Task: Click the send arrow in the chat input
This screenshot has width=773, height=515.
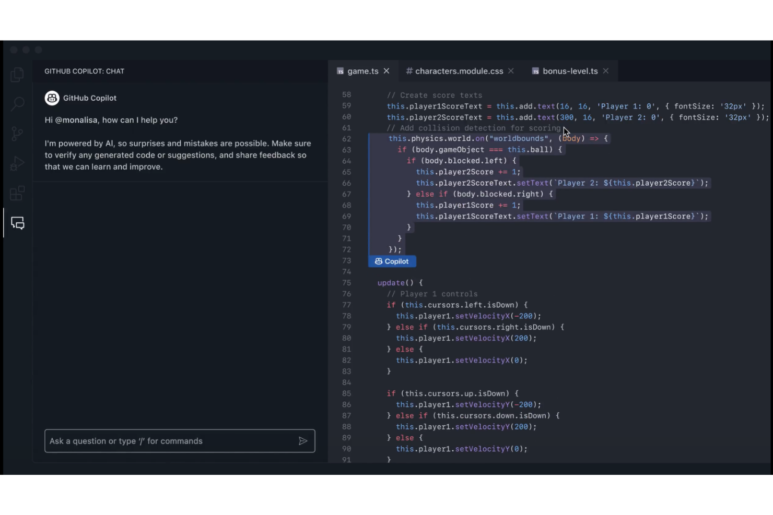Action: point(303,441)
